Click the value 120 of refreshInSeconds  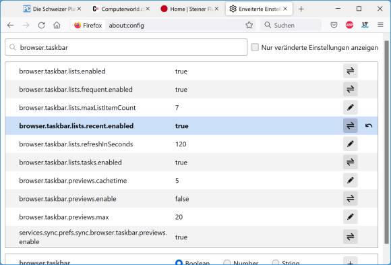[x=181, y=144]
